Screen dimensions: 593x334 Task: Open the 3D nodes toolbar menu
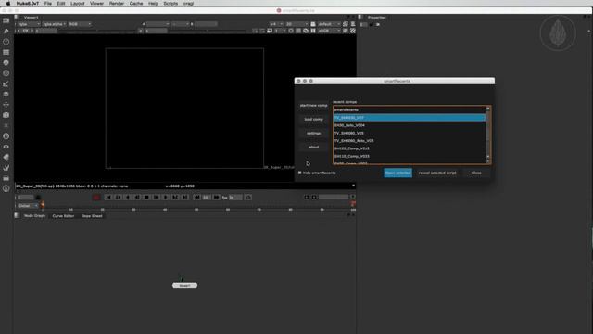[6, 115]
